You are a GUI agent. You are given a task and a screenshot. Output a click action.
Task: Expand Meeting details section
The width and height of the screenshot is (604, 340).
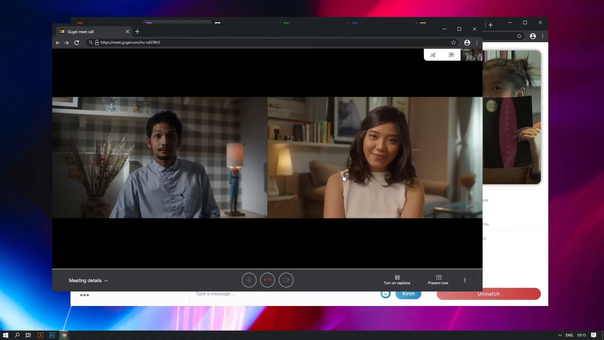pyautogui.click(x=88, y=280)
